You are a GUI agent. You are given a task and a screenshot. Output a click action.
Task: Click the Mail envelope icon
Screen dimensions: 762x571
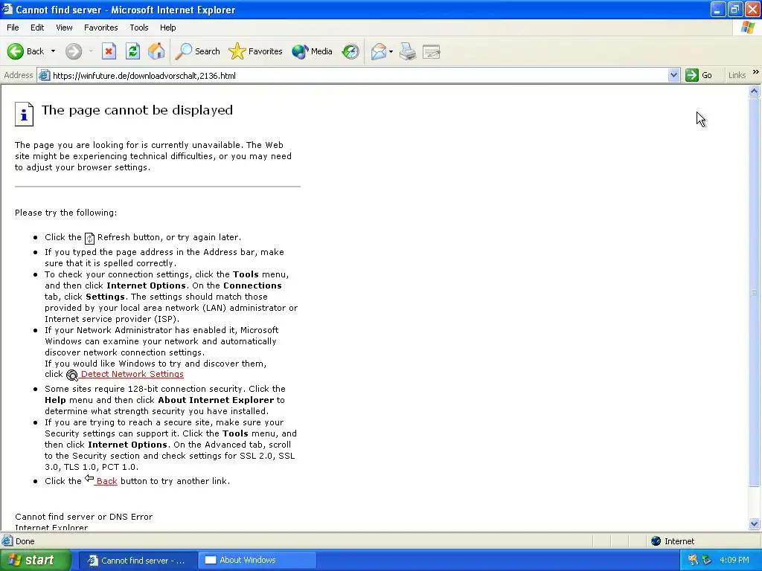[x=378, y=51]
